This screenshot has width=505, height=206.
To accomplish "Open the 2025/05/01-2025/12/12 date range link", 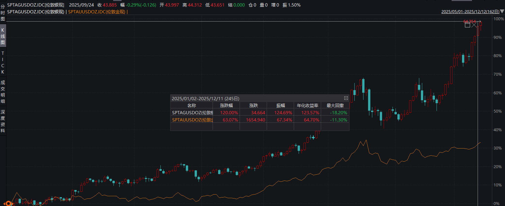I will point(470,11).
